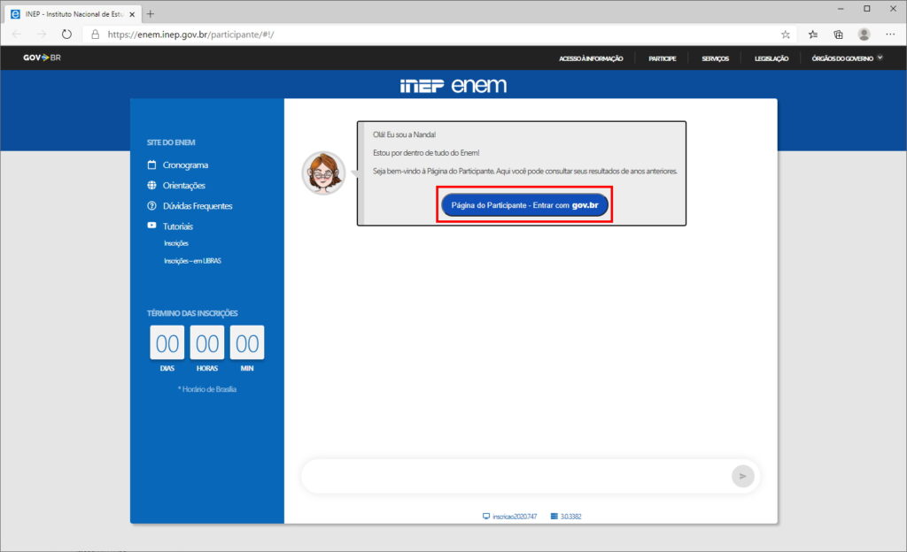The height and width of the screenshot is (552, 907).
Task: Click the Orientações globe icon
Action: coord(151,186)
